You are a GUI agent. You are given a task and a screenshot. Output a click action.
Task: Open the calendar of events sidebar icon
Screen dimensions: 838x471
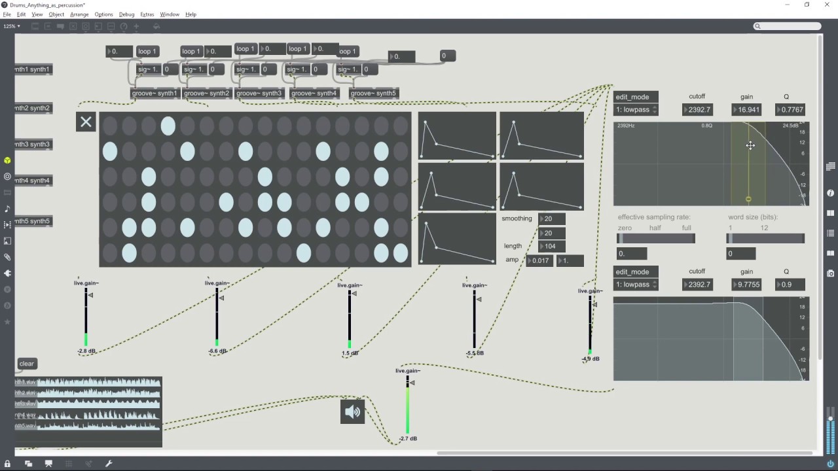(830, 166)
